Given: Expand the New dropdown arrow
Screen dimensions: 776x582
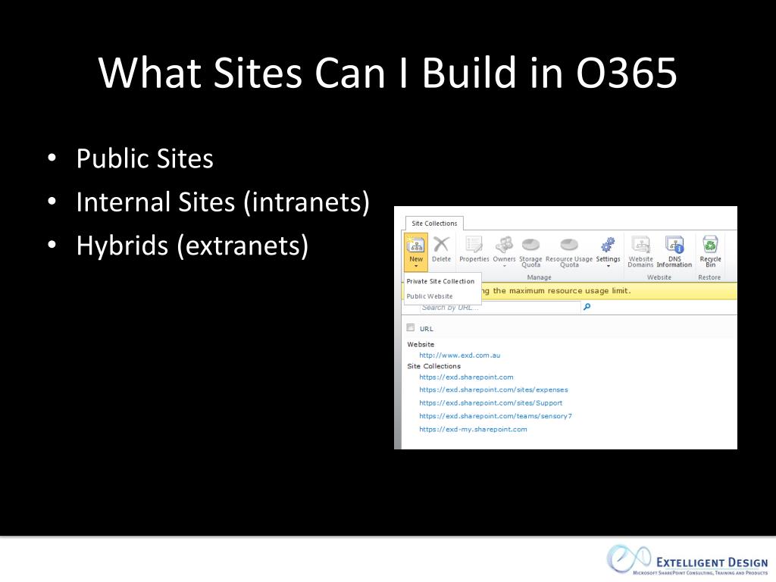Looking at the screenshot, I should tap(416, 266).
